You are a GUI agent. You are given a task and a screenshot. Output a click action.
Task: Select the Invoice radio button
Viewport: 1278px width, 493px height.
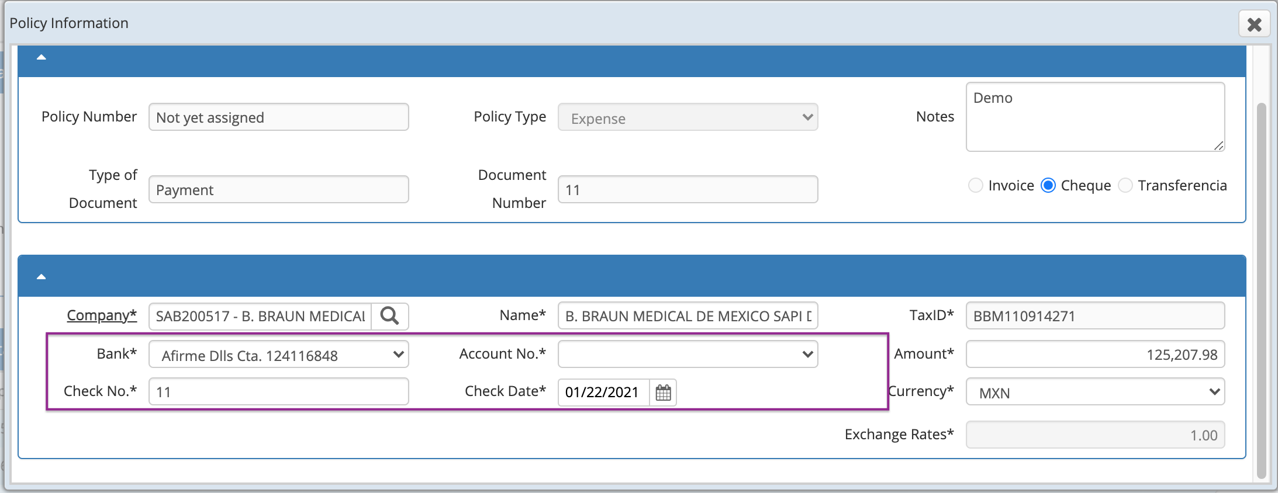(x=975, y=185)
